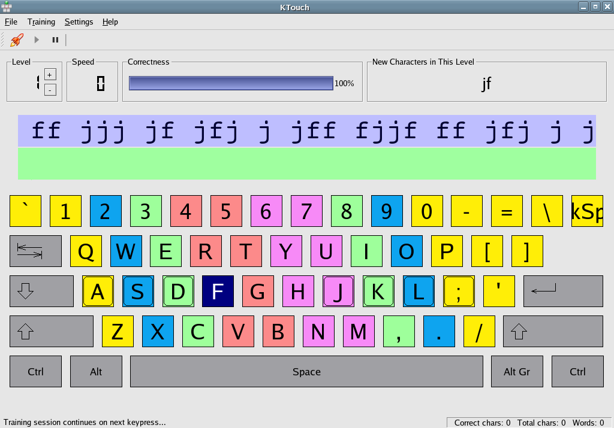
Task: Click the red G key
Action: 258,291
